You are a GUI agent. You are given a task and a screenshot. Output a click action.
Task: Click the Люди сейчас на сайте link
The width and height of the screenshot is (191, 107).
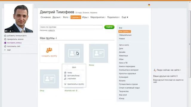point(169,70)
